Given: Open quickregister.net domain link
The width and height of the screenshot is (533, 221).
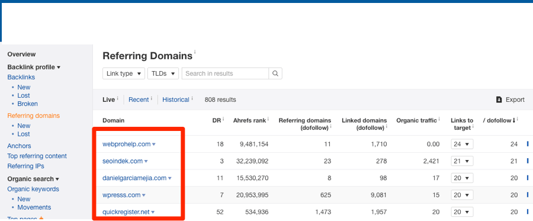Looking at the screenshot, I should 126,212.
